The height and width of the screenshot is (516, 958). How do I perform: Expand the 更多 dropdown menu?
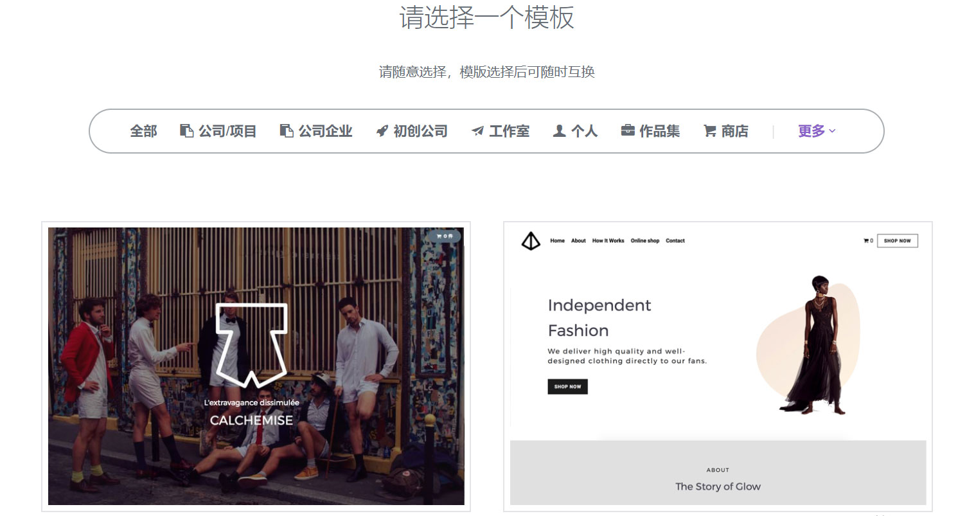click(817, 131)
